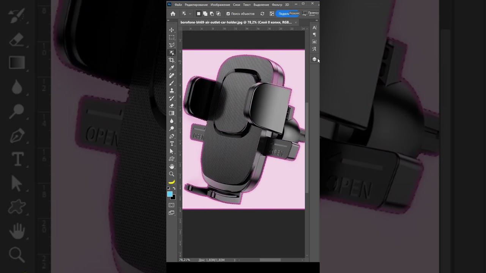The width and height of the screenshot is (486, 273).
Task: Pick the Eyedropper tool
Action: pos(172,68)
